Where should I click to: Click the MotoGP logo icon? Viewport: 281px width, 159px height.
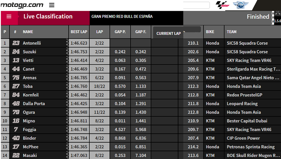(x=222, y=5)
